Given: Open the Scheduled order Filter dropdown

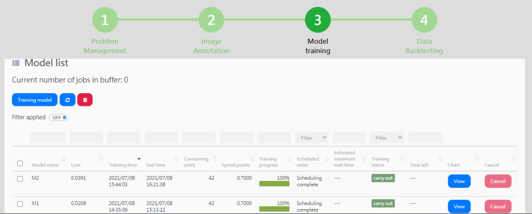Looking at the screenshot, I should point(312,138).
